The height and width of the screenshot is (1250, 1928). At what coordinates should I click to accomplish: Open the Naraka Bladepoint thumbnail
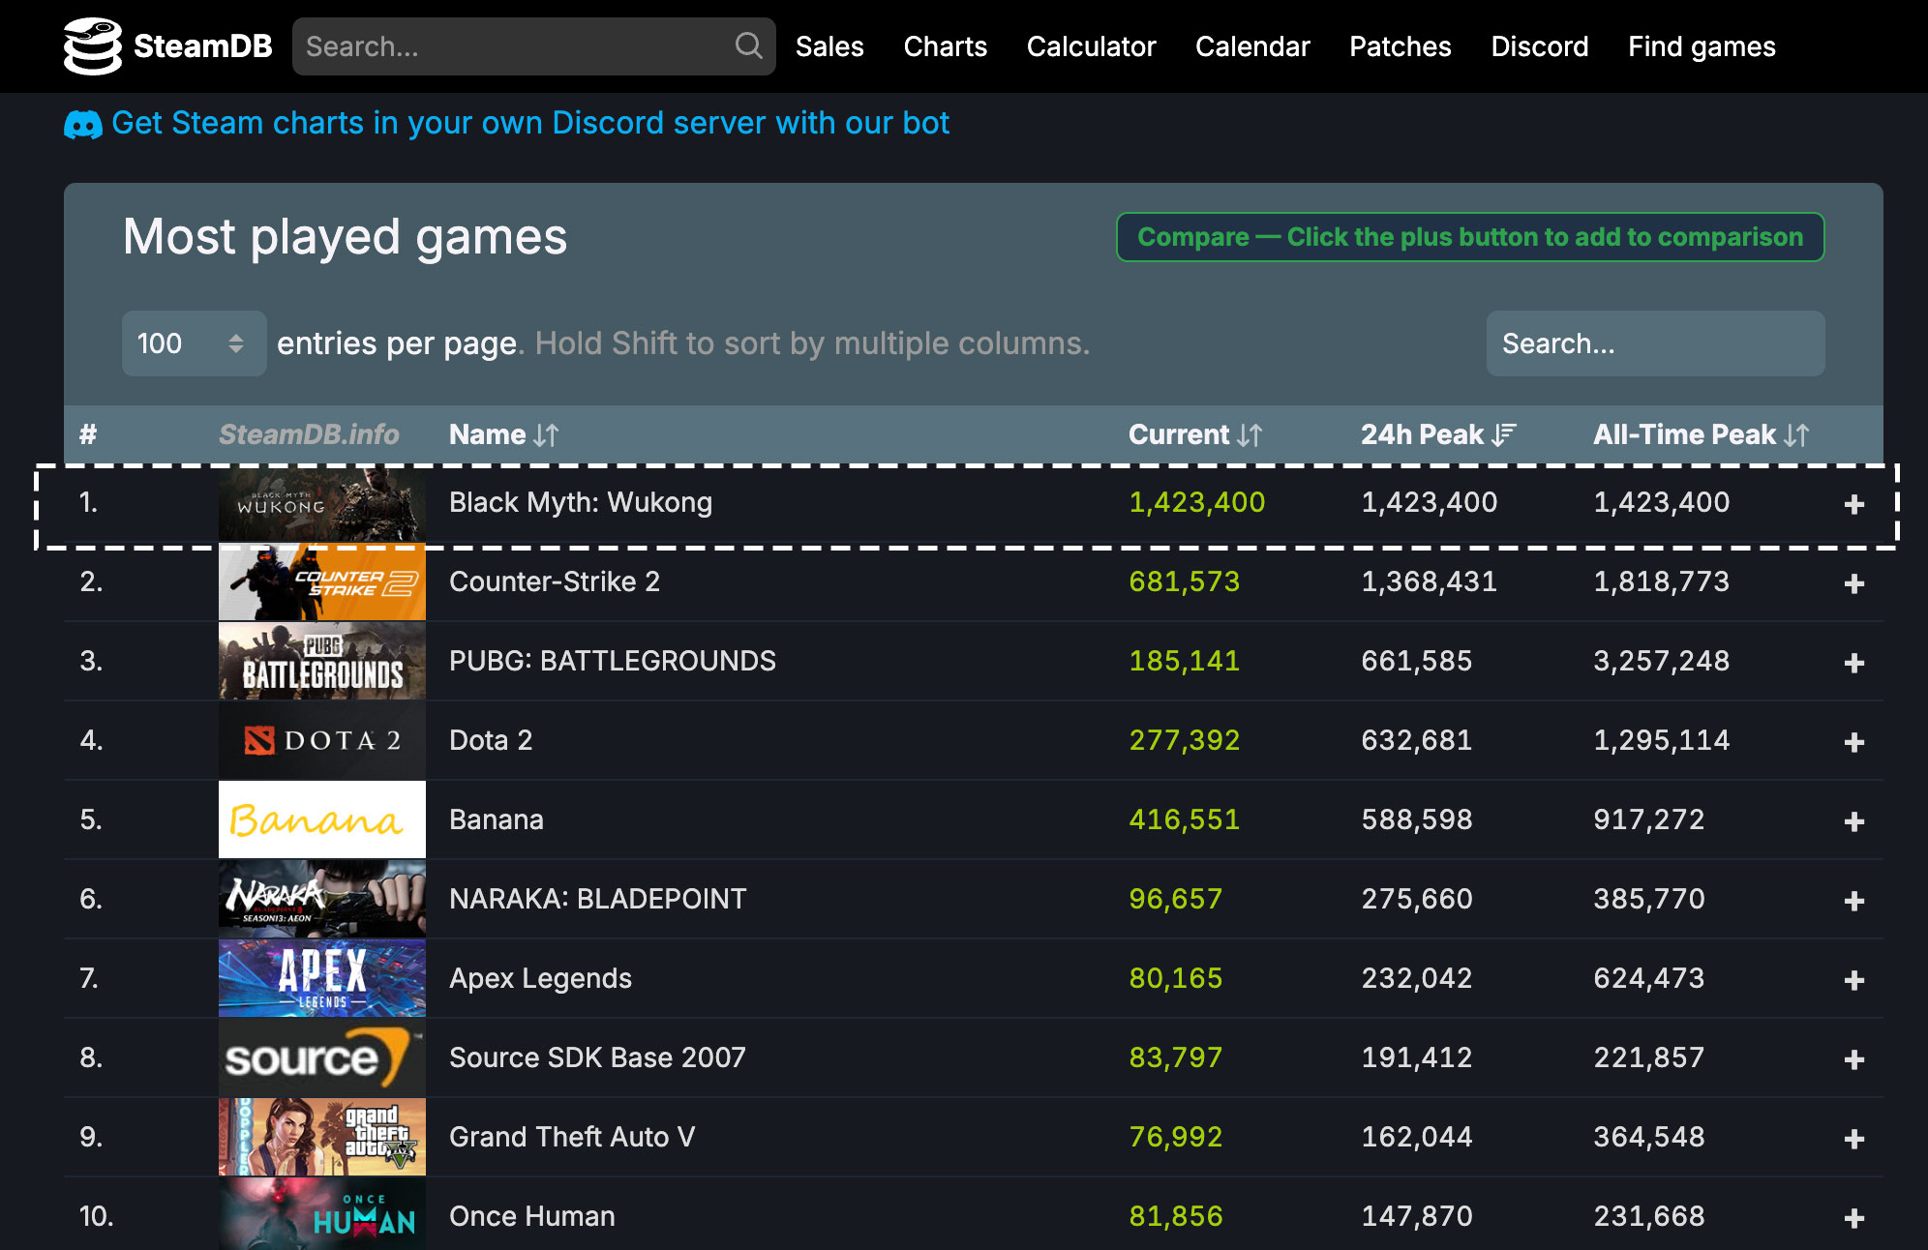(x=322, y=899)
